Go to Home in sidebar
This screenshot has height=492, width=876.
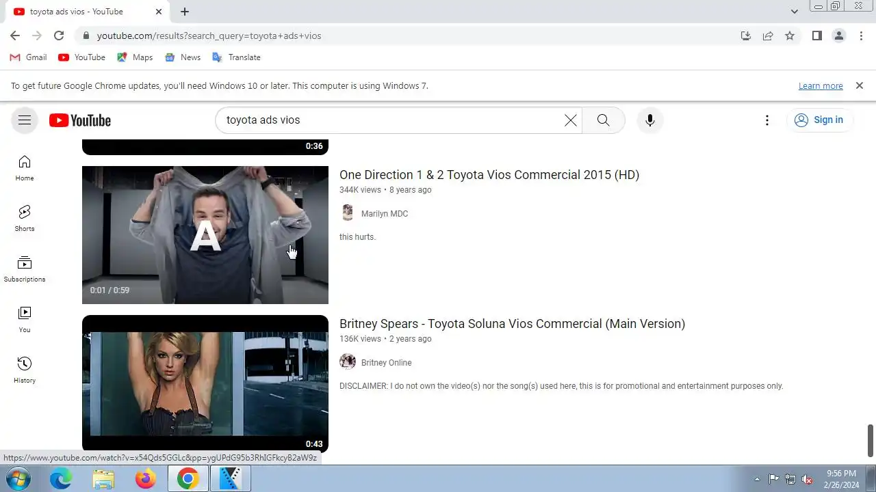[25, 168]
